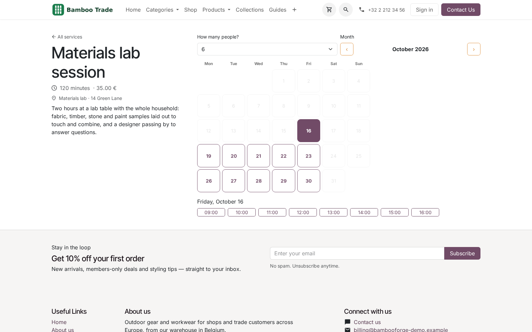Click the clock icon beside 120 minutes

pyautogui.click(x=54, y=88)
